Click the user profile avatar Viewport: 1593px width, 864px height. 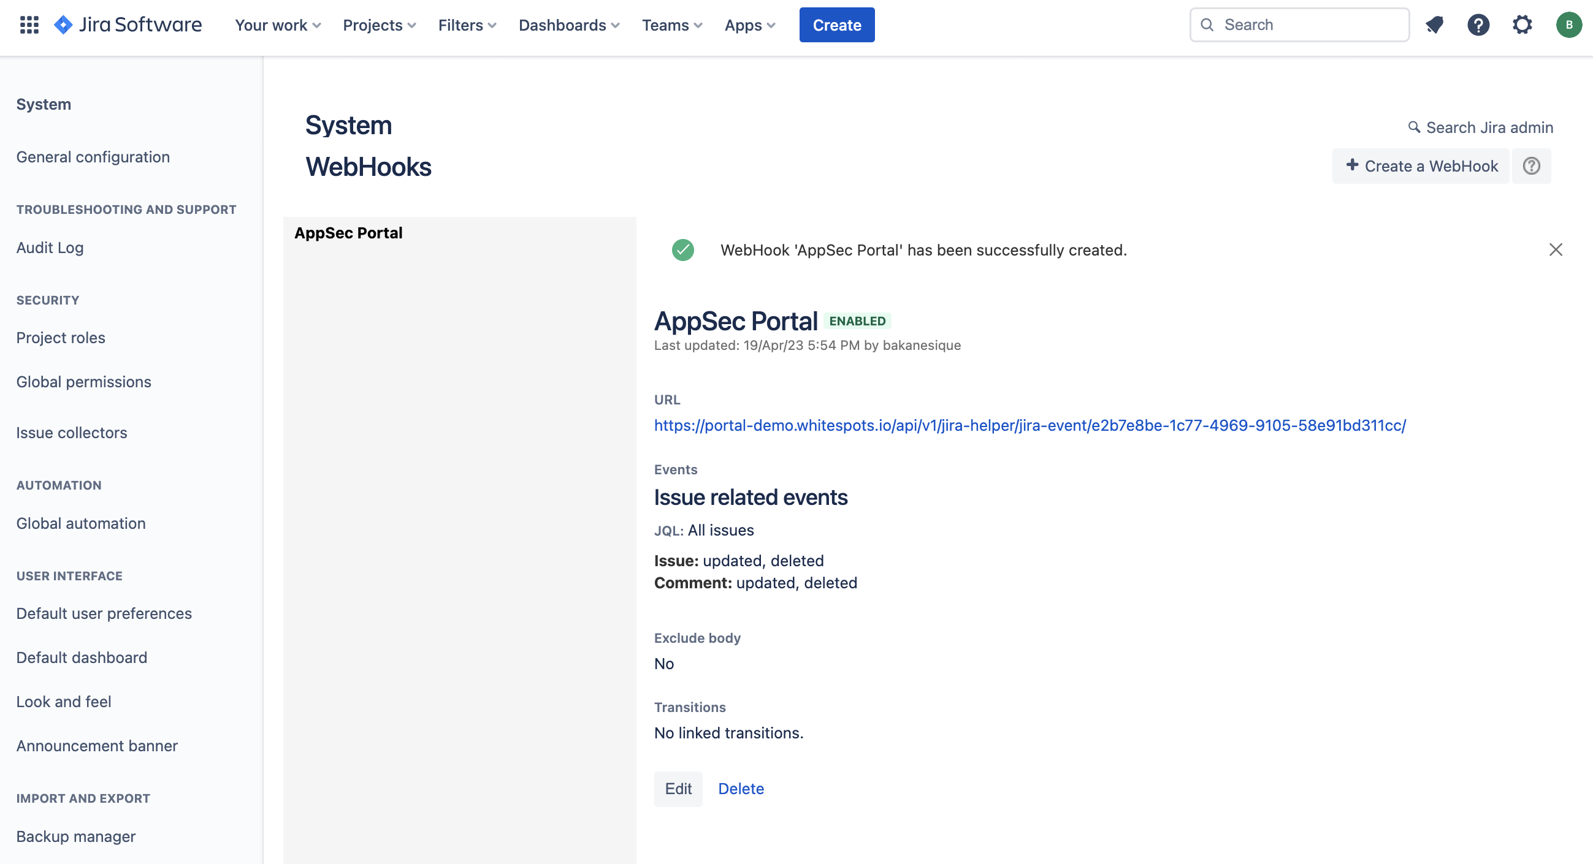1568,25
